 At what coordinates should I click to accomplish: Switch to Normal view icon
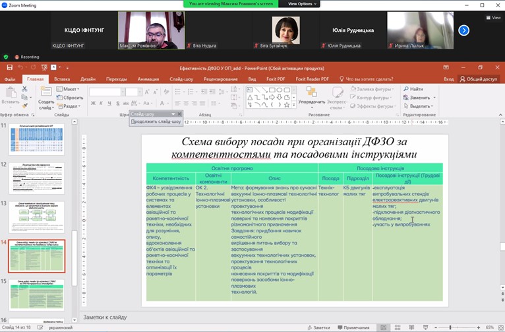click(384, 327)
